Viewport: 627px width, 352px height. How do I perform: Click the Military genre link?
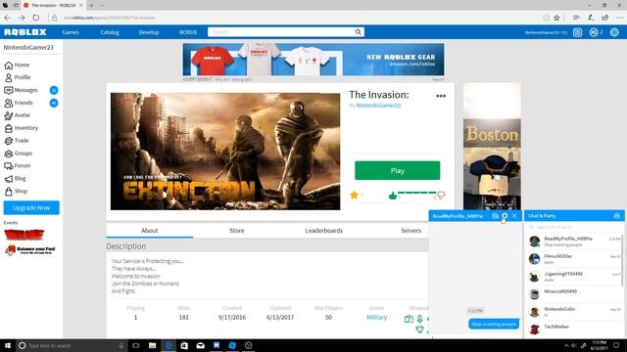click(376, 317)
